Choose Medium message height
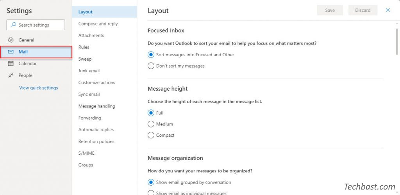 click(x=161, y=124)
